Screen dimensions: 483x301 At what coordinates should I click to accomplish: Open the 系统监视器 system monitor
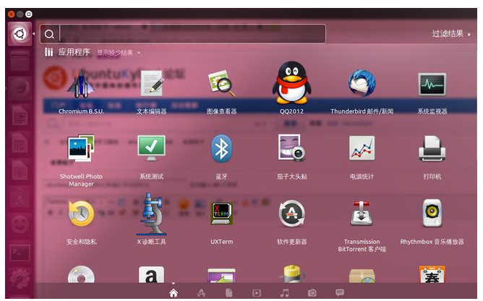click(432, 84)
